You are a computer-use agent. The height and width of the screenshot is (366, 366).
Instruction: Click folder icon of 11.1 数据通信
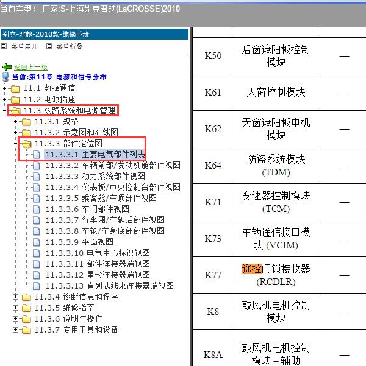pos(15,89)
